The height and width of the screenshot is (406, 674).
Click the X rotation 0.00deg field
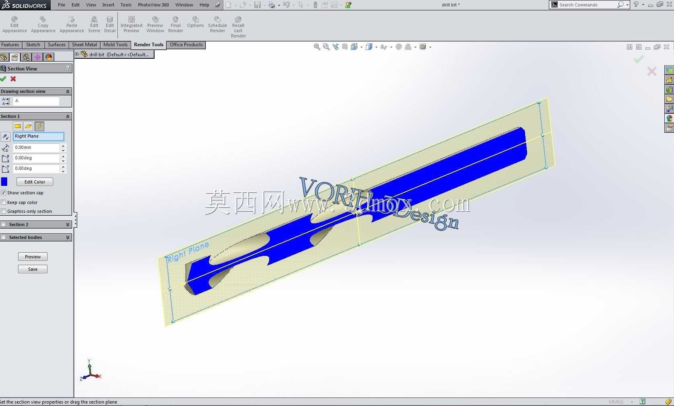tap(36, 158)
